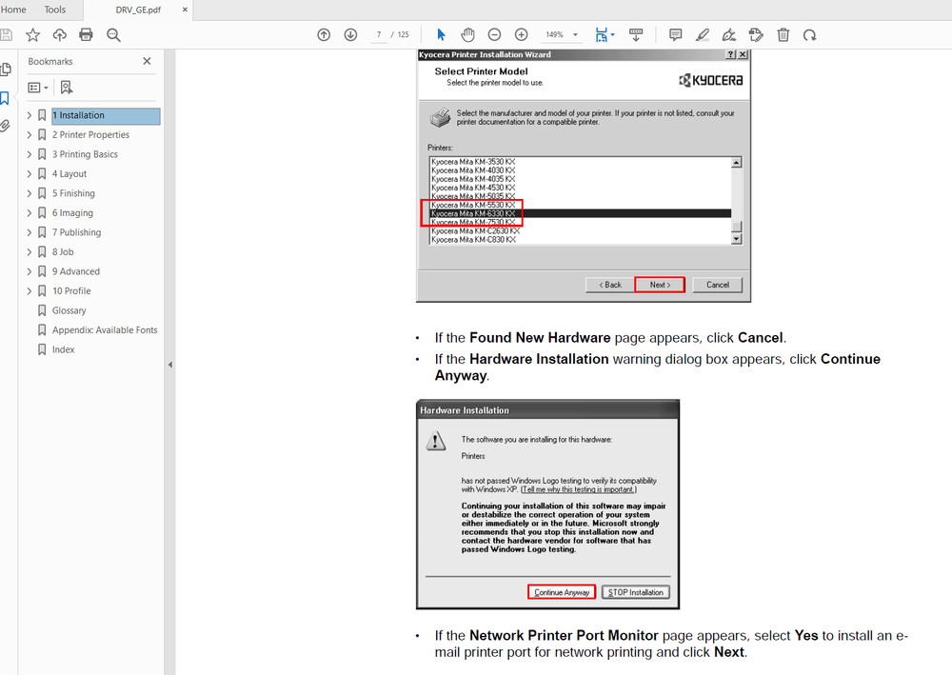The image size is (952, 675).
Task: Expand the 4 Layout bookmark
Action: (x=30, y=173)
